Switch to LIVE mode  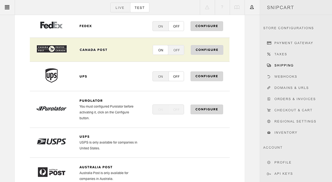(120, 7)
